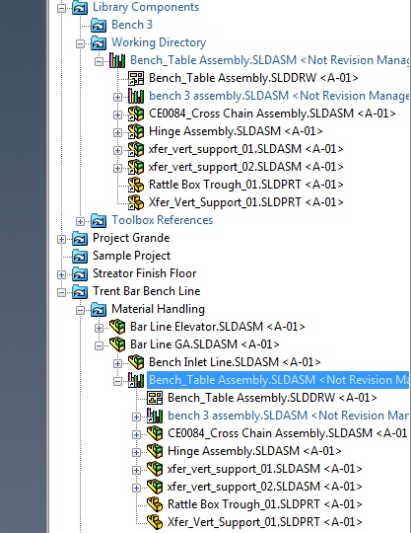Image resolution: width=411 pixels, height=533 pixels.
Task: Expand Bench Inlet Line.SLDASM
Action: coord(117,363)
